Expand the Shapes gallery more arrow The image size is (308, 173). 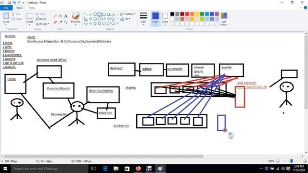[x=117, y=24]
